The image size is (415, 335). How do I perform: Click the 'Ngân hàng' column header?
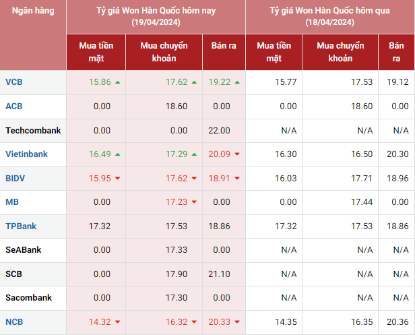33,11
